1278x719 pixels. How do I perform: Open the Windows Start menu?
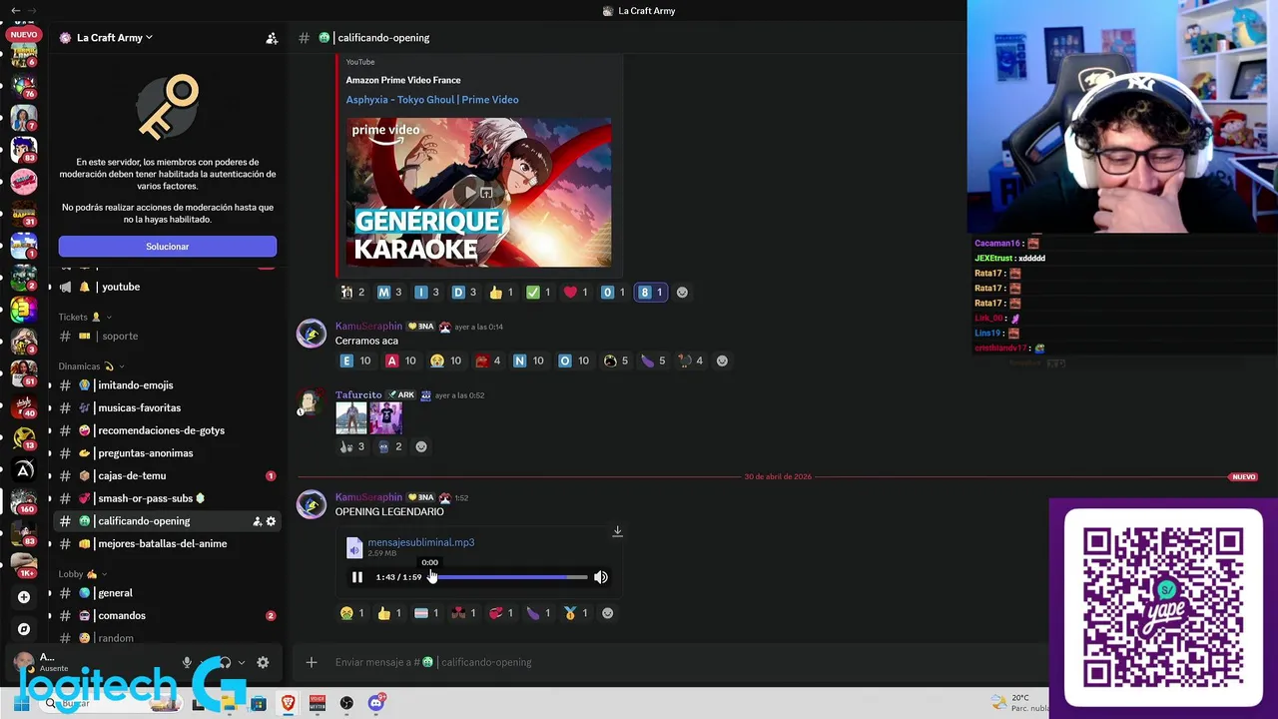coord(21,703)
